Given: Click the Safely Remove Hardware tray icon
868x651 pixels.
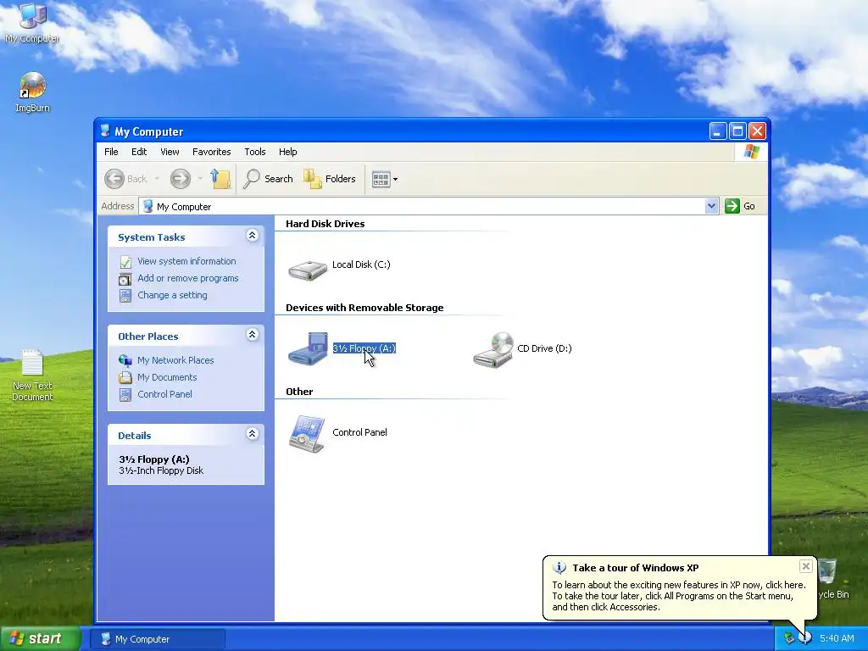Looking at the screenshot, I should 789,638.
